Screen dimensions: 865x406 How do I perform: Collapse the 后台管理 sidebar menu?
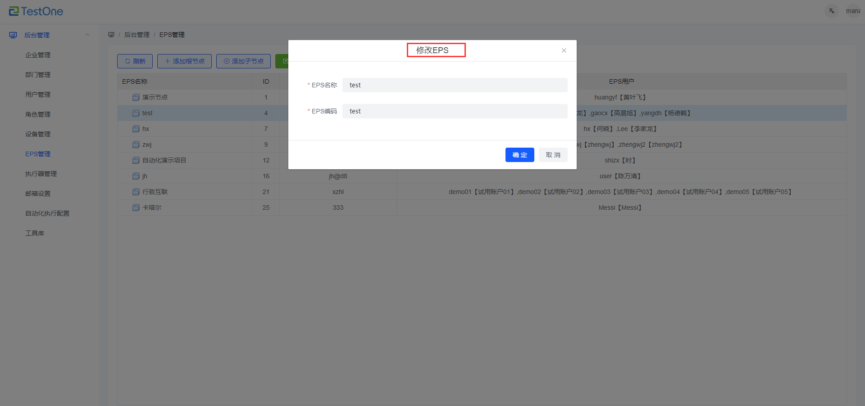(x=87, y=35)
